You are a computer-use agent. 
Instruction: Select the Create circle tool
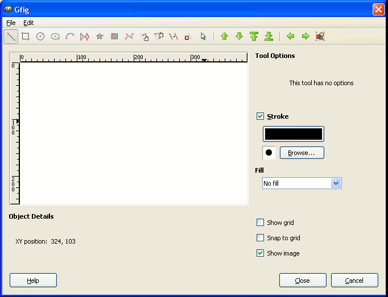[40, 36]
